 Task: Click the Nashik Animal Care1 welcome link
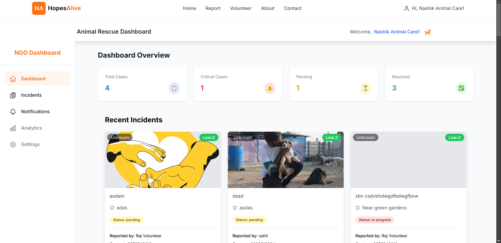pyautogui.click(x=397, y=32)
